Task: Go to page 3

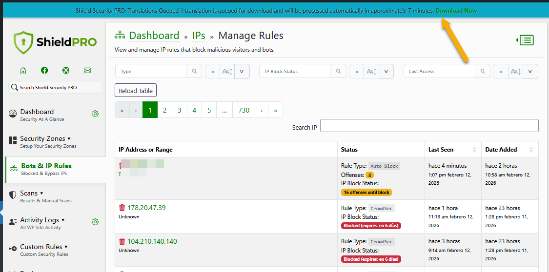Action: click(179, 110)
